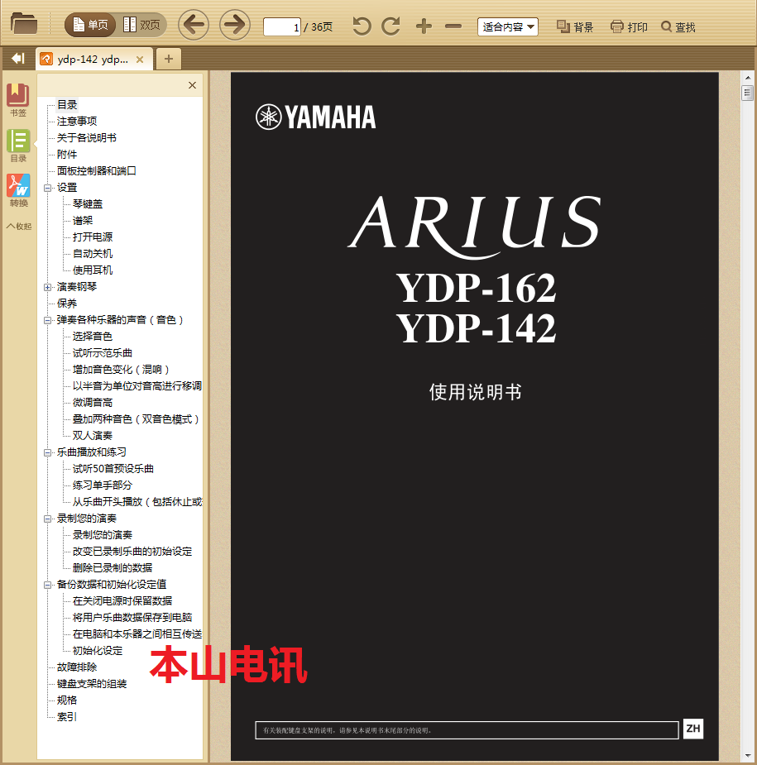
Task: Click the vertical scrollbar thumb
Action: 747,93
